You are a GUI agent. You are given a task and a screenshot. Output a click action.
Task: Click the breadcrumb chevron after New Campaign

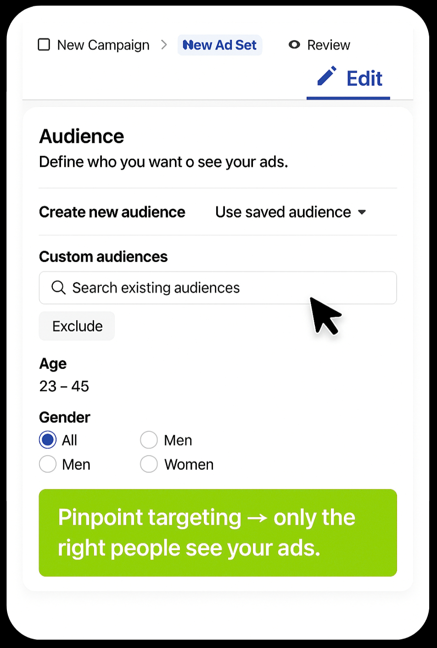tap(164, 45)
